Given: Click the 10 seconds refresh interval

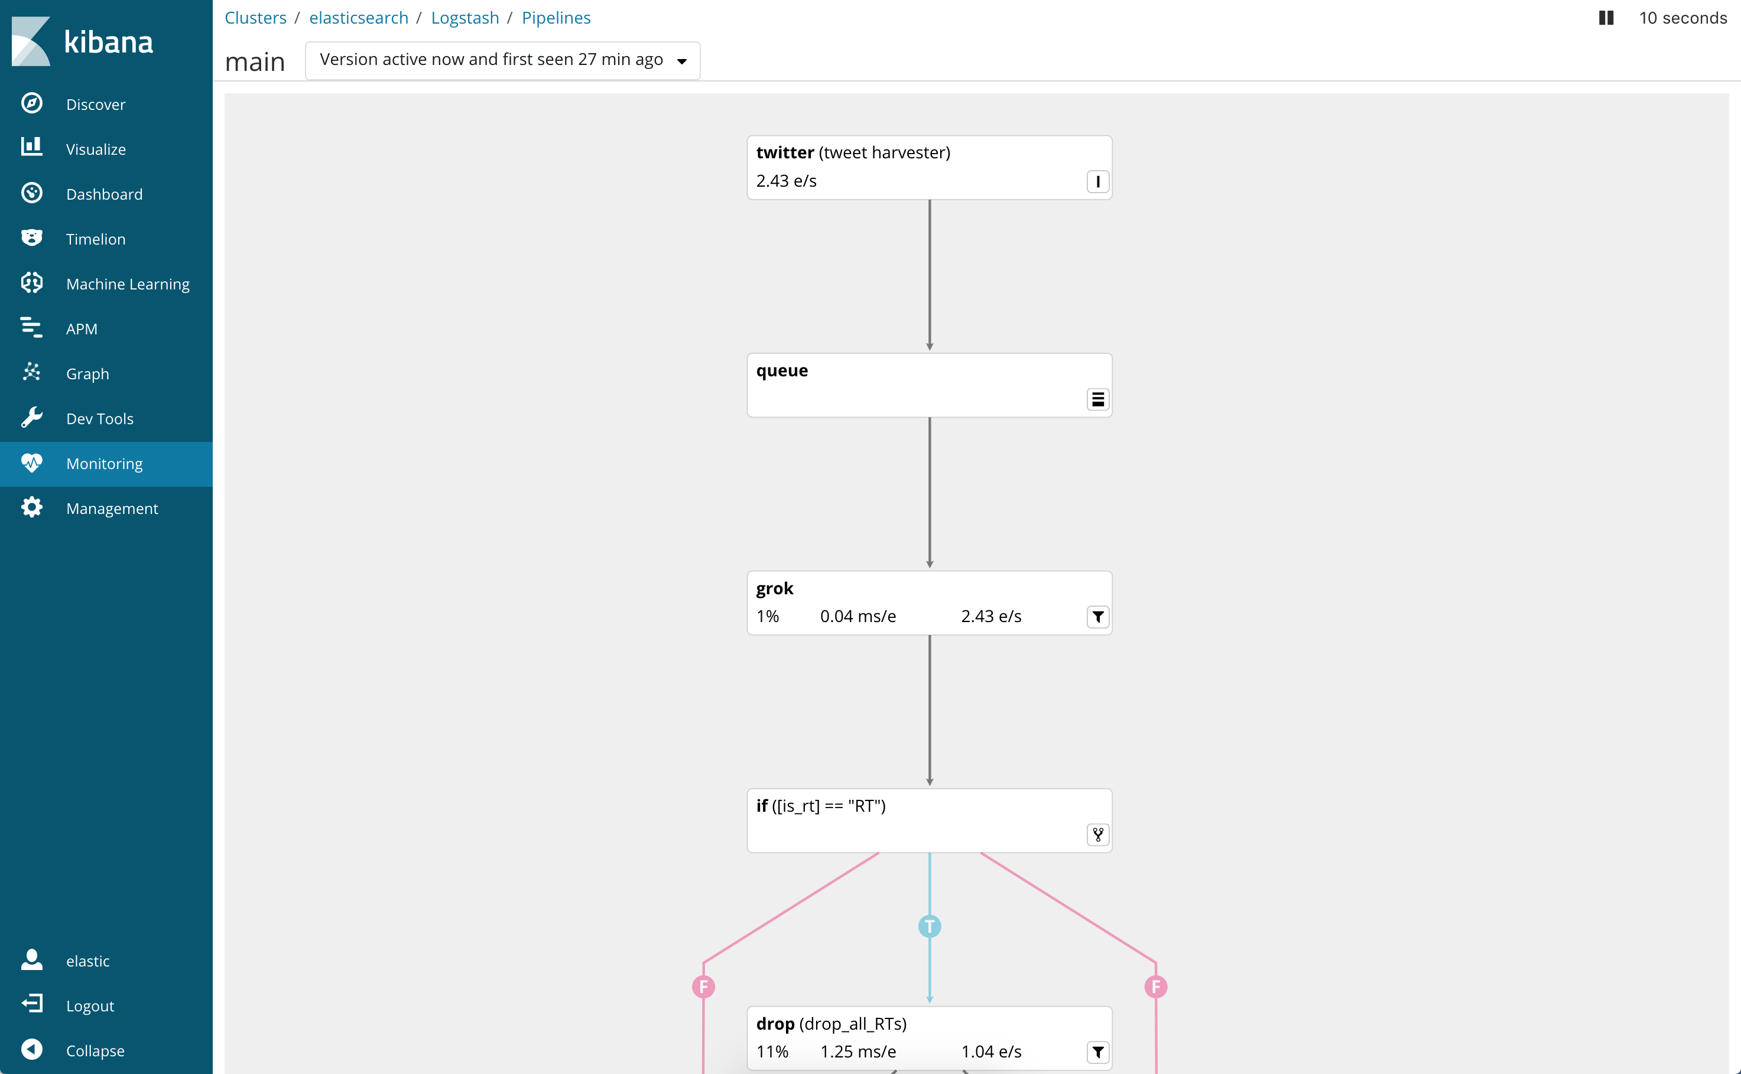Looking at the screenshot, I should click(1682, 18).
